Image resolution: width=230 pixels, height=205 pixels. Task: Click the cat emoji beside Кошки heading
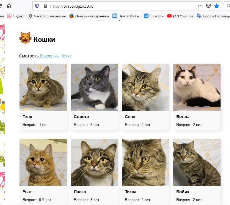pos(25,38)
